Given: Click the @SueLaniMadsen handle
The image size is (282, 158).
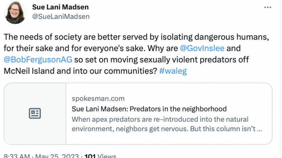Looking at the screenshot, I should 61,16.
